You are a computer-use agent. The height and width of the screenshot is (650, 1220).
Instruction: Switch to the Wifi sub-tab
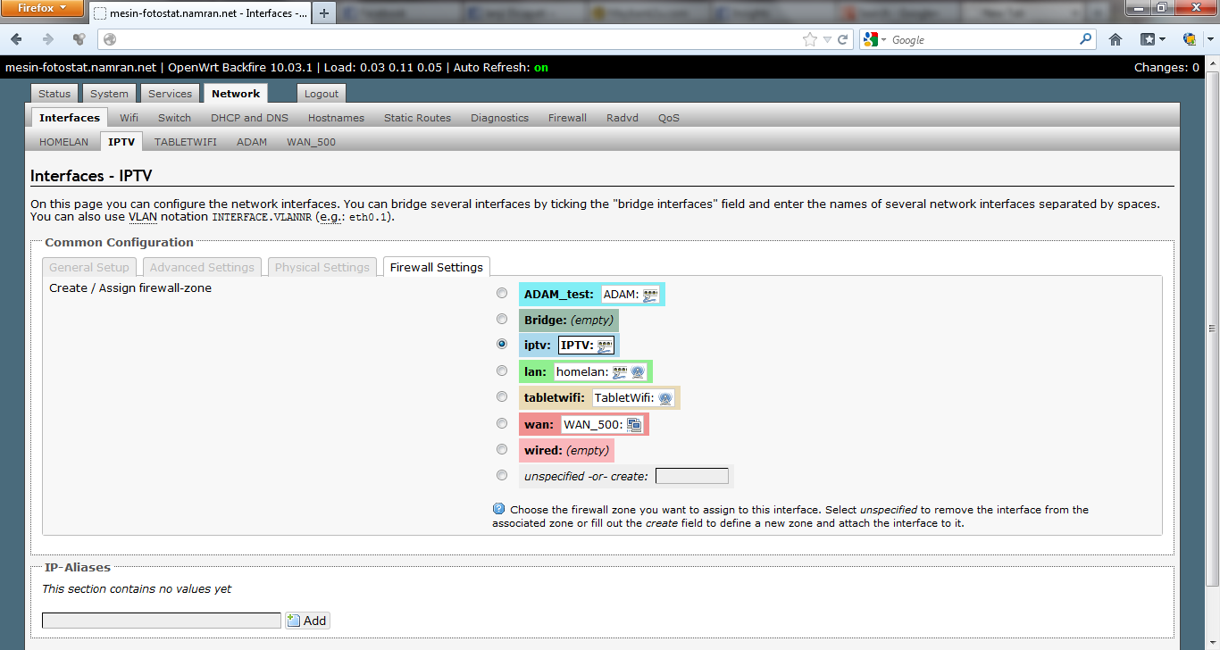pos(129,118)
